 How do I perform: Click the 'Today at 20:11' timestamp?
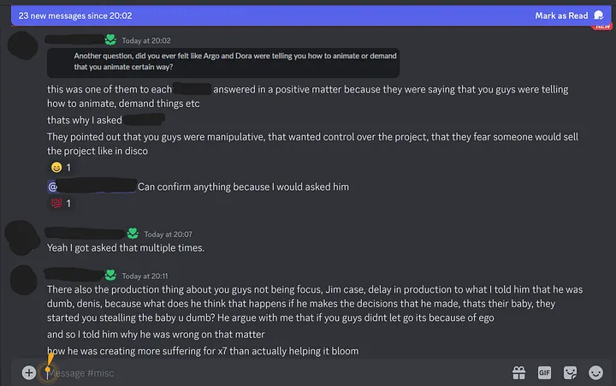145,276
